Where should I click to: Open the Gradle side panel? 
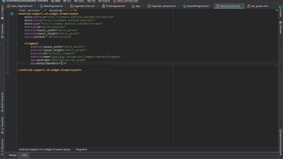click(x=281, y=11)
